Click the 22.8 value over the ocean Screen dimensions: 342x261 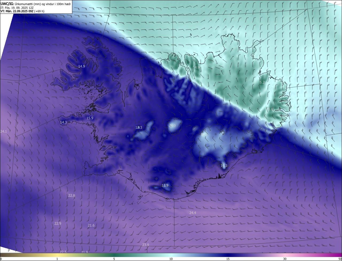(x=72, y=195)
